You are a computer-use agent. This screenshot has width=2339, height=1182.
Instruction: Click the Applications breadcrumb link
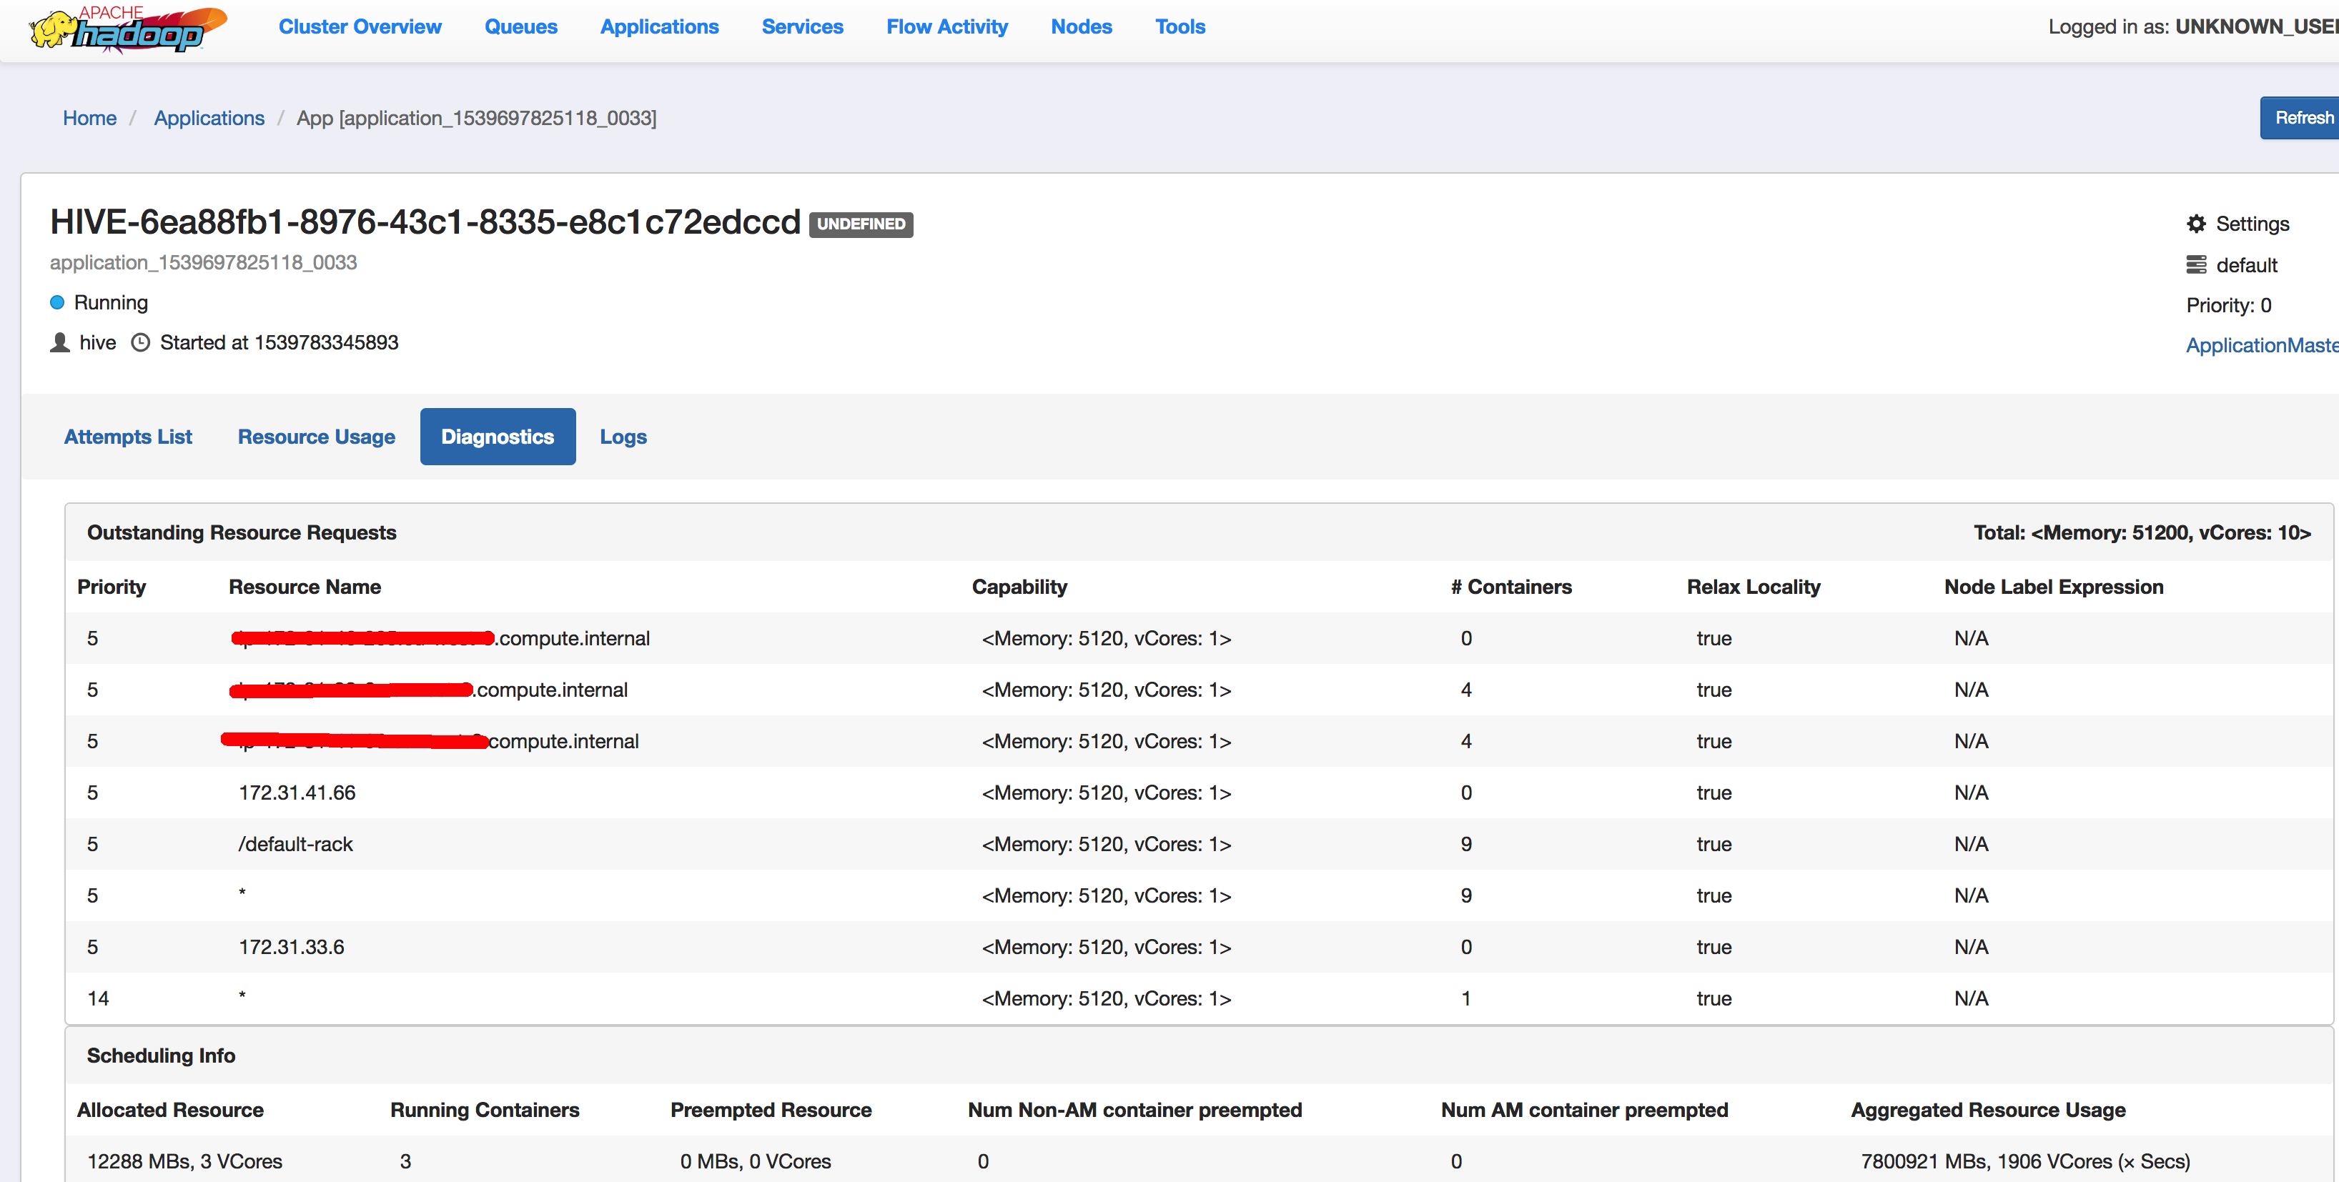point(209,118)
